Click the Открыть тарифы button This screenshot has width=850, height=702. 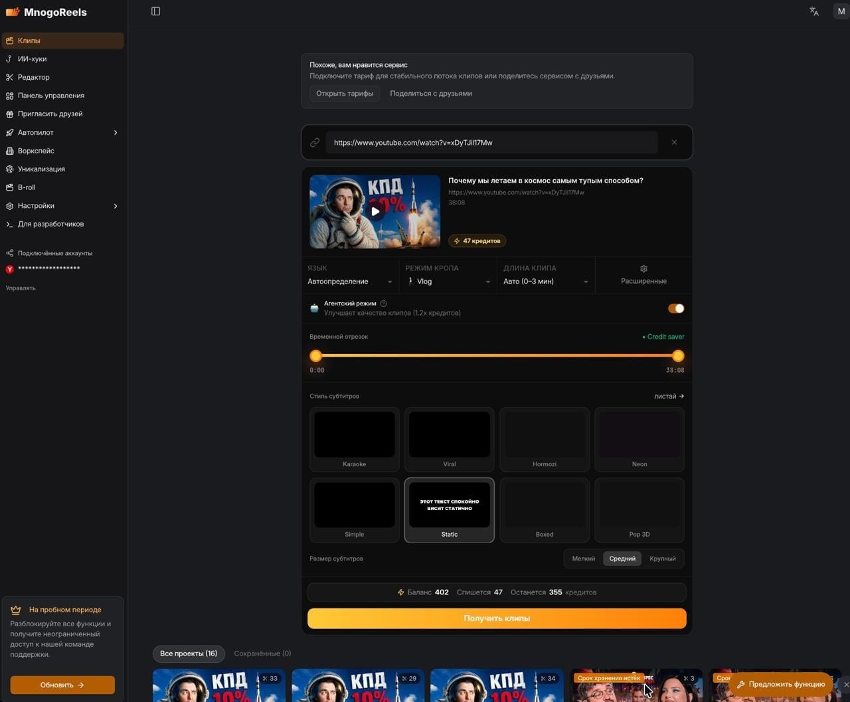pyautogui.click(x=345, y=94)
